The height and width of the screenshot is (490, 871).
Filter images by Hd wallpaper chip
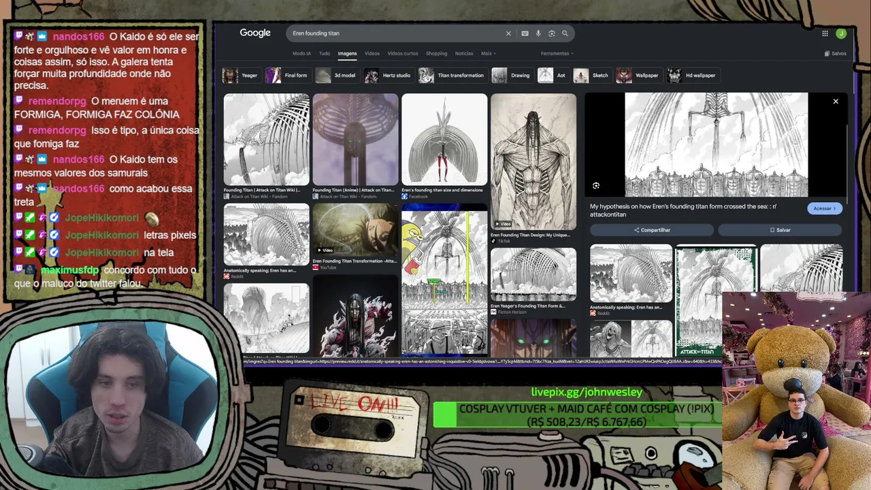693,76
